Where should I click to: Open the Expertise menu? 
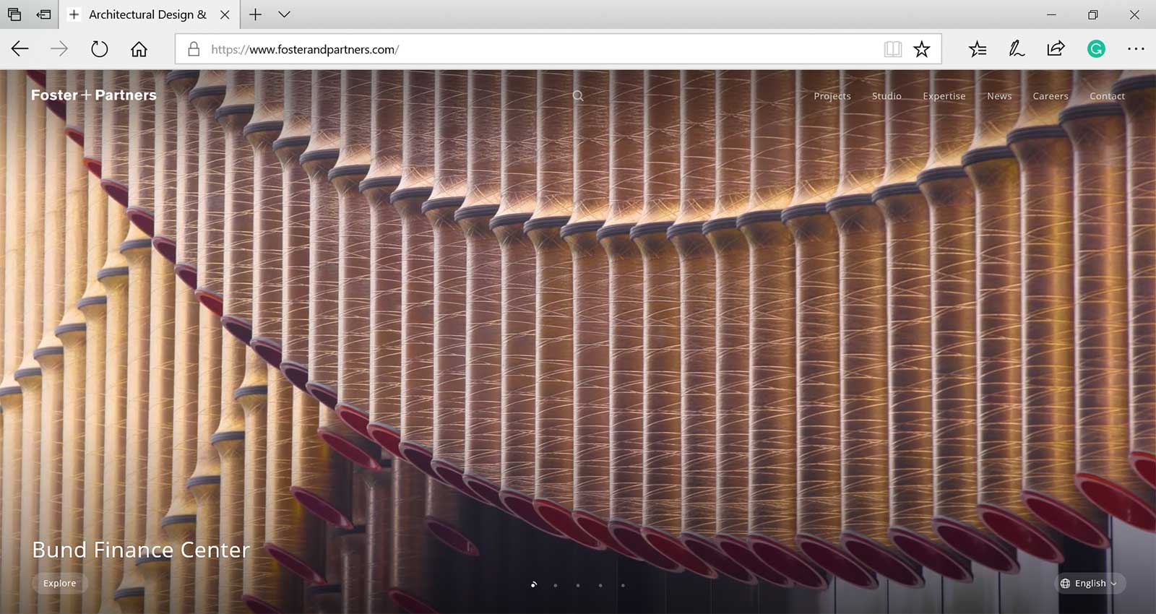[x=944, y=96]
